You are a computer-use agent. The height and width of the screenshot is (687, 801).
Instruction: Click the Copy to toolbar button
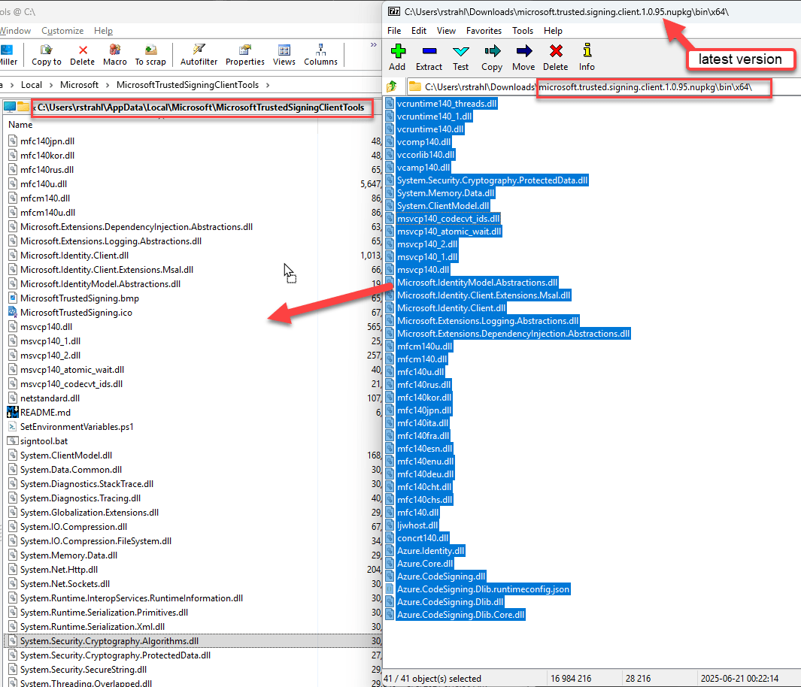tap(46, 54)
